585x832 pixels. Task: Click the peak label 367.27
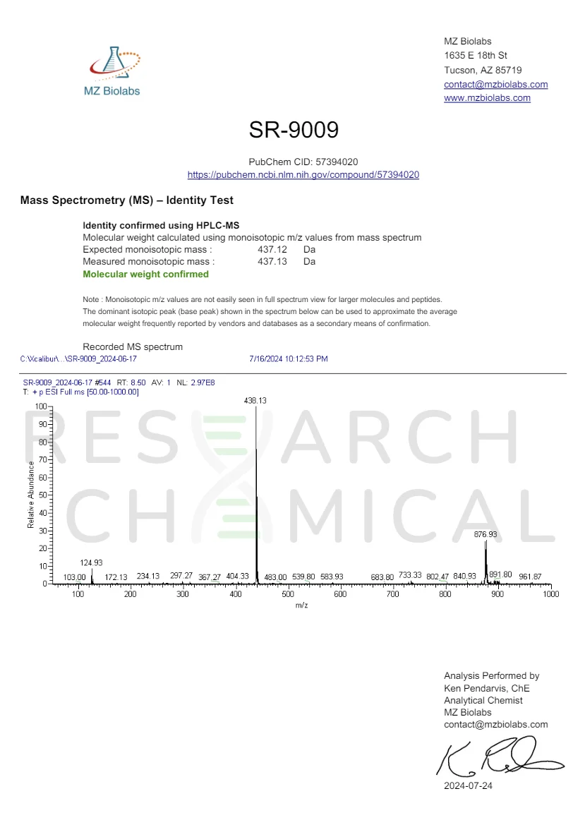point(210,577)
